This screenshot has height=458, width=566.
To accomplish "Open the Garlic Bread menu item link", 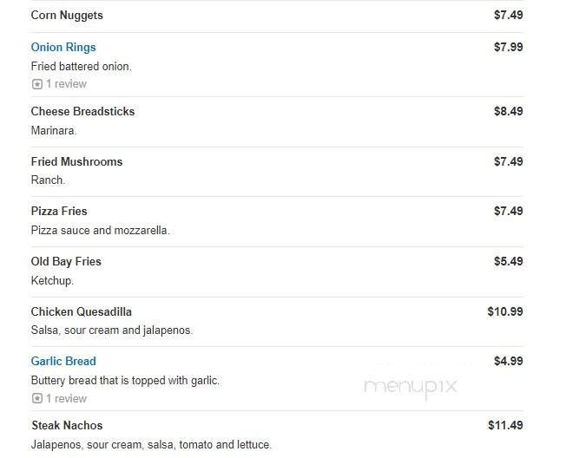I will pos(63,362).
